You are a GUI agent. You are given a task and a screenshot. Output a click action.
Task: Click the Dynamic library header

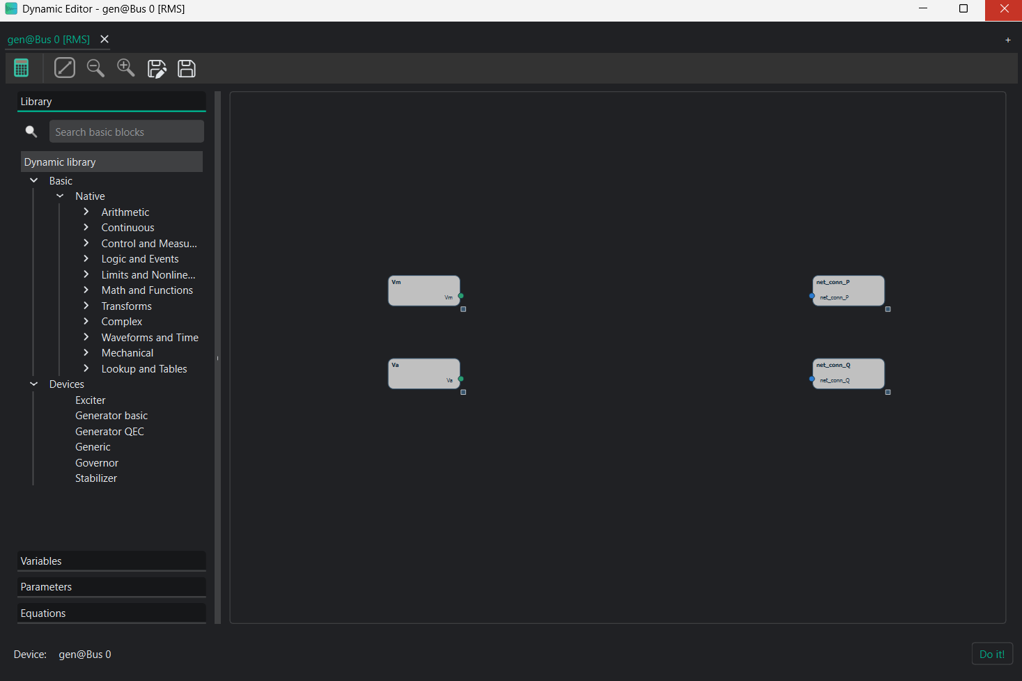pyautogui.click(x=111, y=162)
